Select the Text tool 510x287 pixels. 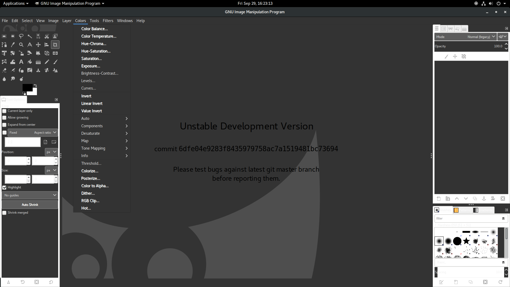click(21, 62)
